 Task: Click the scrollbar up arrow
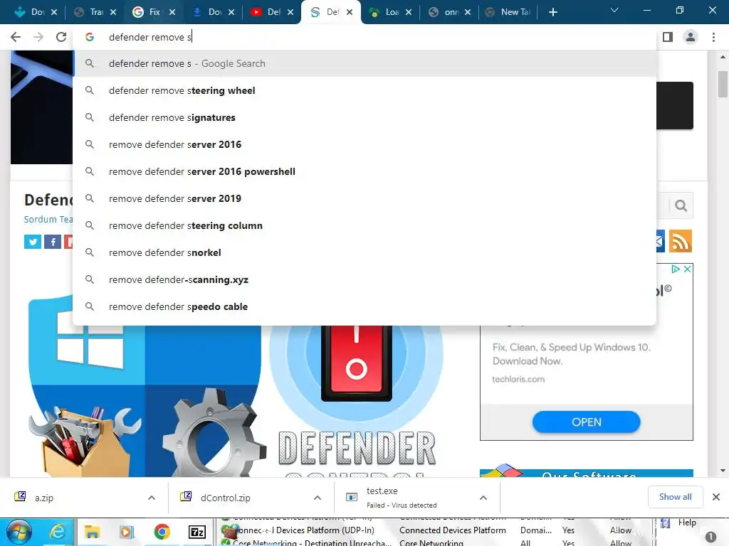pos(723,57)
